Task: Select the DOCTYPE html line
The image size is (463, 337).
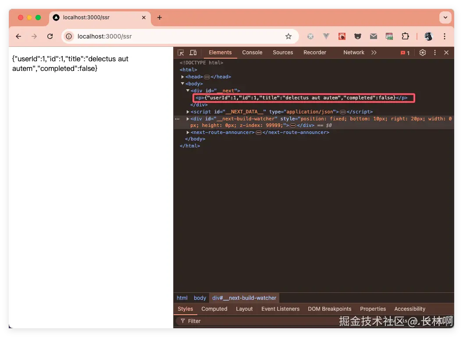Action: click(201, 63)
